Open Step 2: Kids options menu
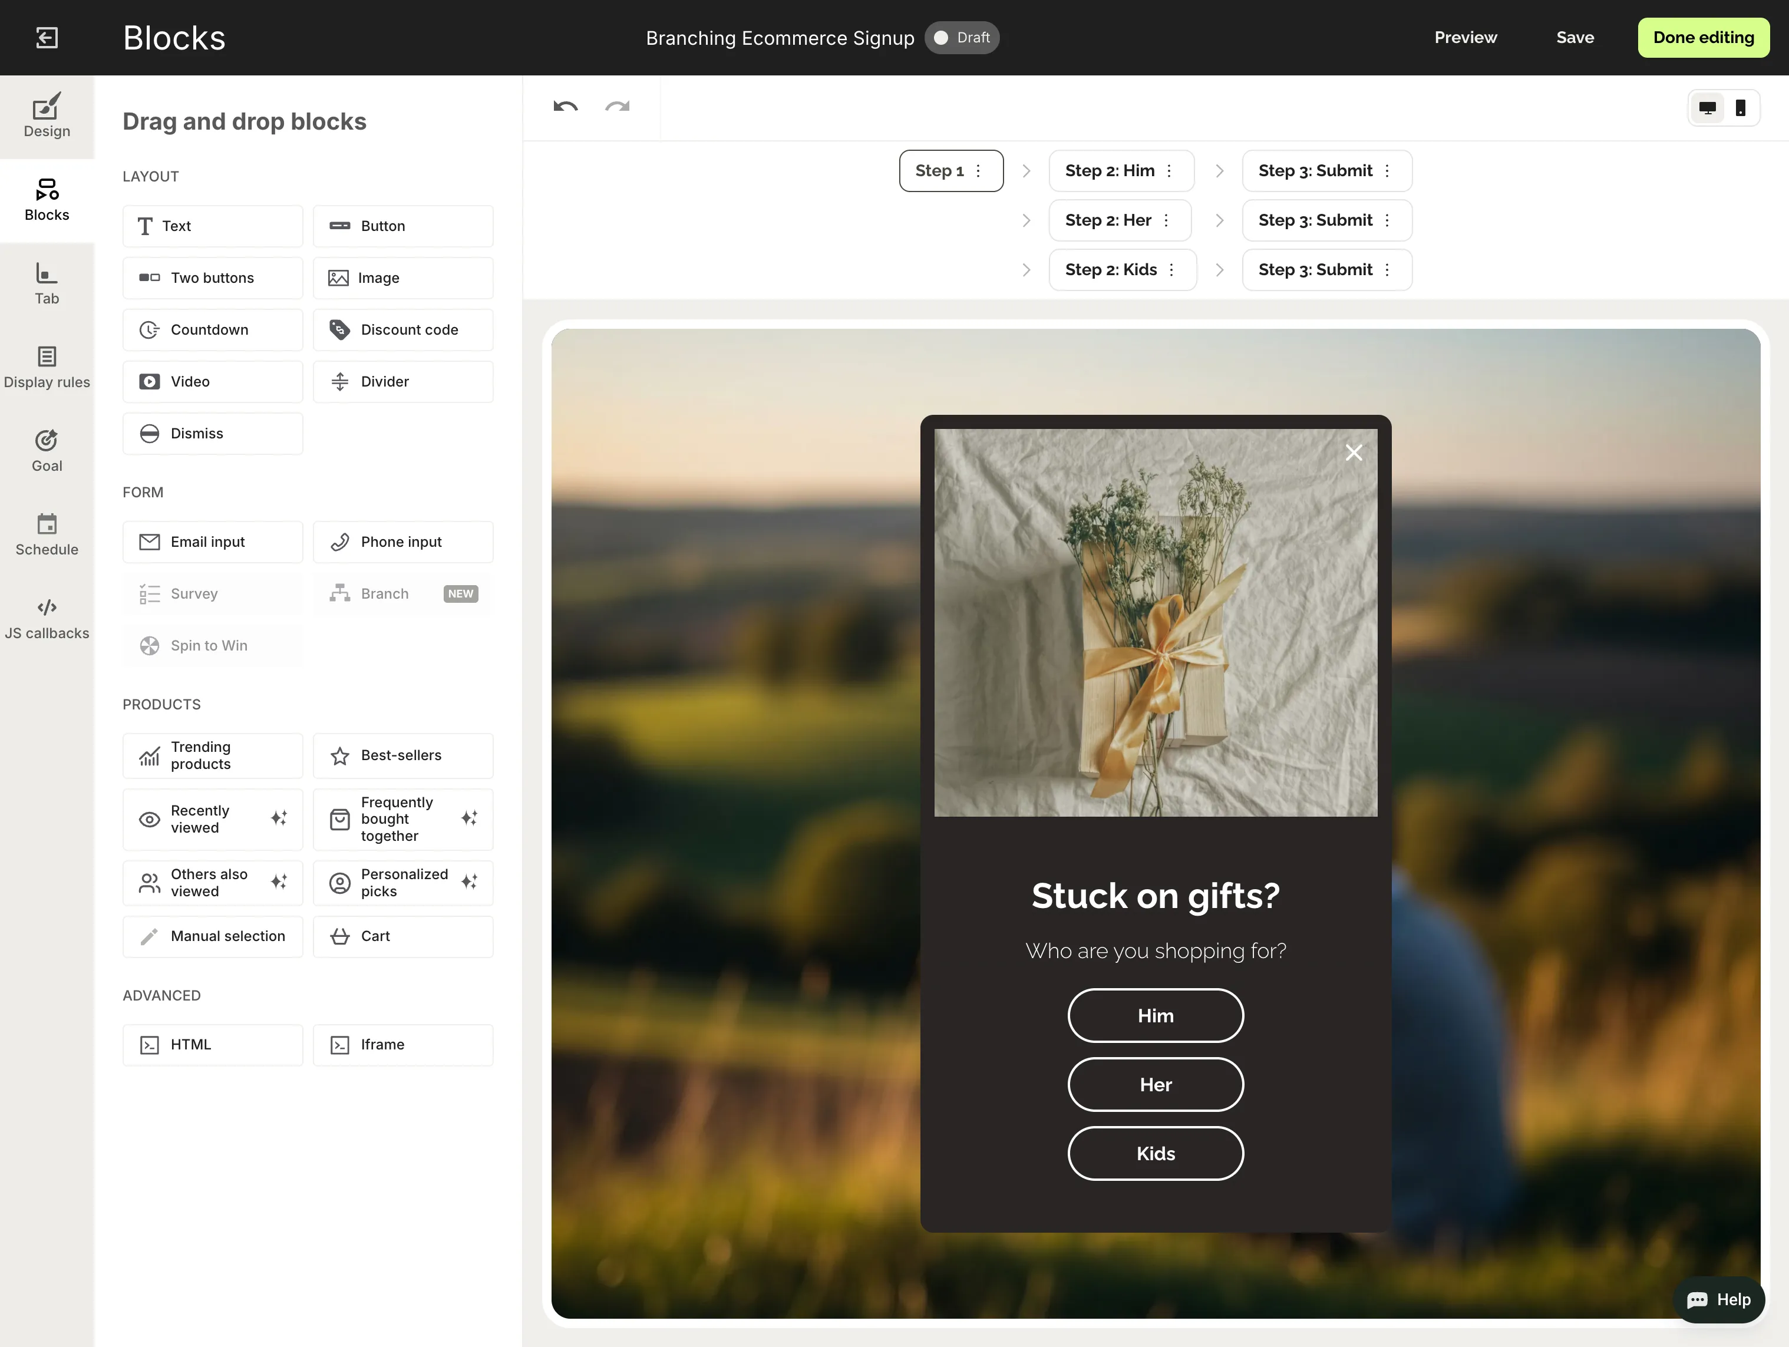 [x=1171, y=270]
